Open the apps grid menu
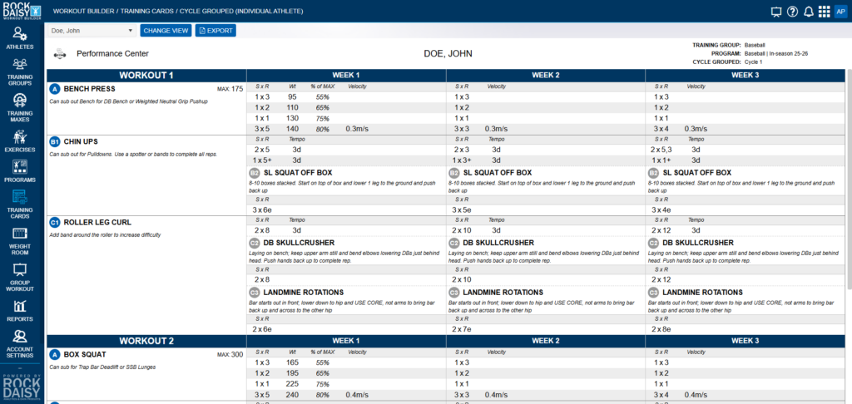This screenshot has width=852, height=404. point(824,12)
